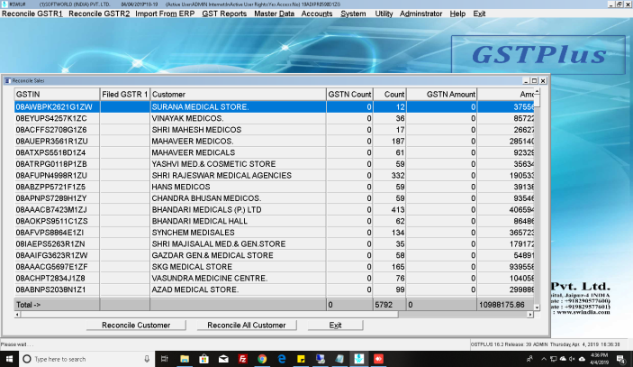
Task: Click the GSTN Amount column header
Action: tap(441, 94)
